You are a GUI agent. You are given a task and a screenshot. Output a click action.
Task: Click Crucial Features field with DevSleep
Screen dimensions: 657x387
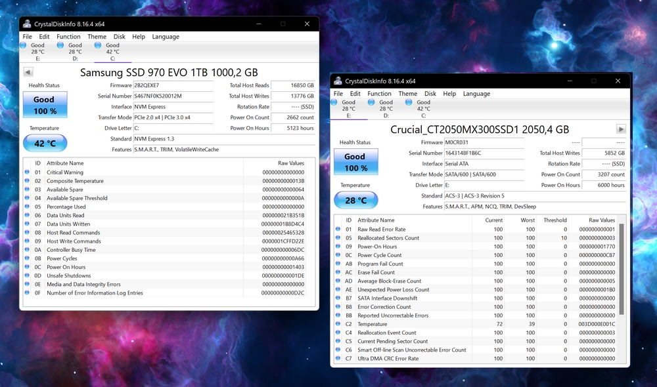(x=535, y=206)
